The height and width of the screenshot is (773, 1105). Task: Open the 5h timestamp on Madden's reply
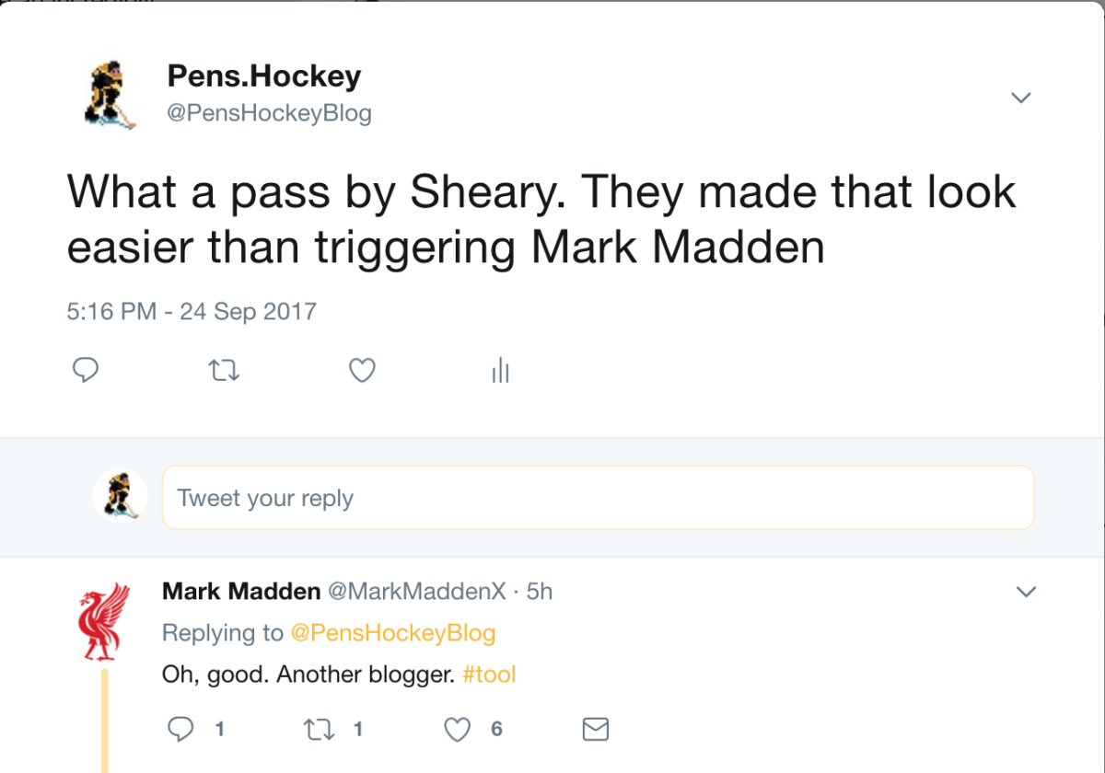tap(540, 591)
